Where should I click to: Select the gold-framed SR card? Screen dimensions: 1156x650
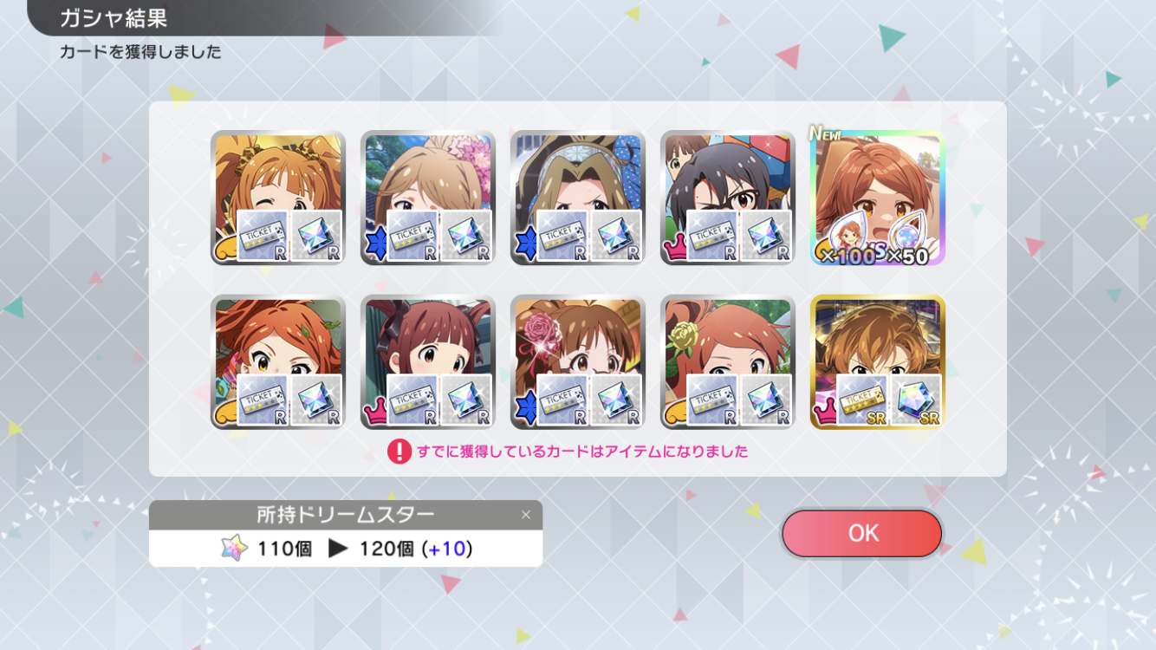[x=877, y=362]
